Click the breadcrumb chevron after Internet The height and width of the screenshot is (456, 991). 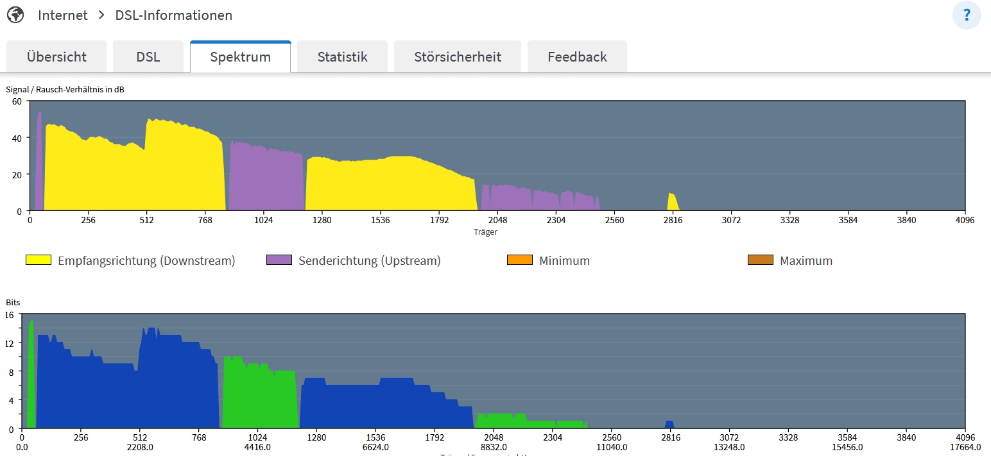click(101, 15)
